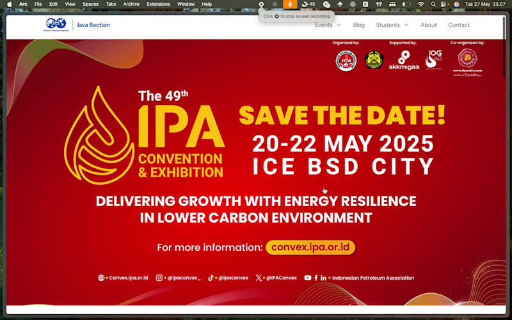Open the Tabs menu
This screenshot has height=320, width=512.
111,4
